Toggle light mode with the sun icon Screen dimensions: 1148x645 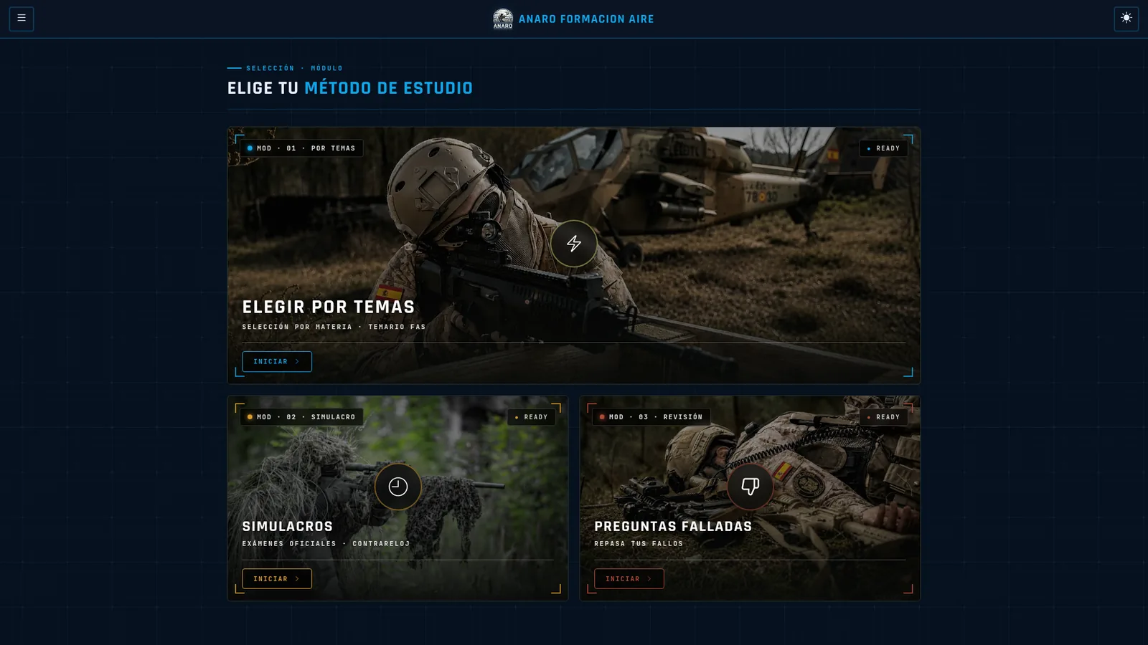(x=1126, y=19)
